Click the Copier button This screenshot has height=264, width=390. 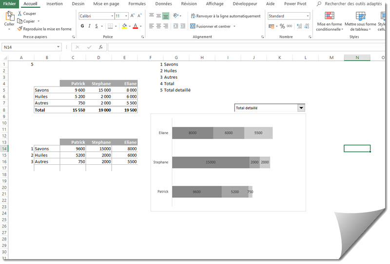[x=26, y=21]
